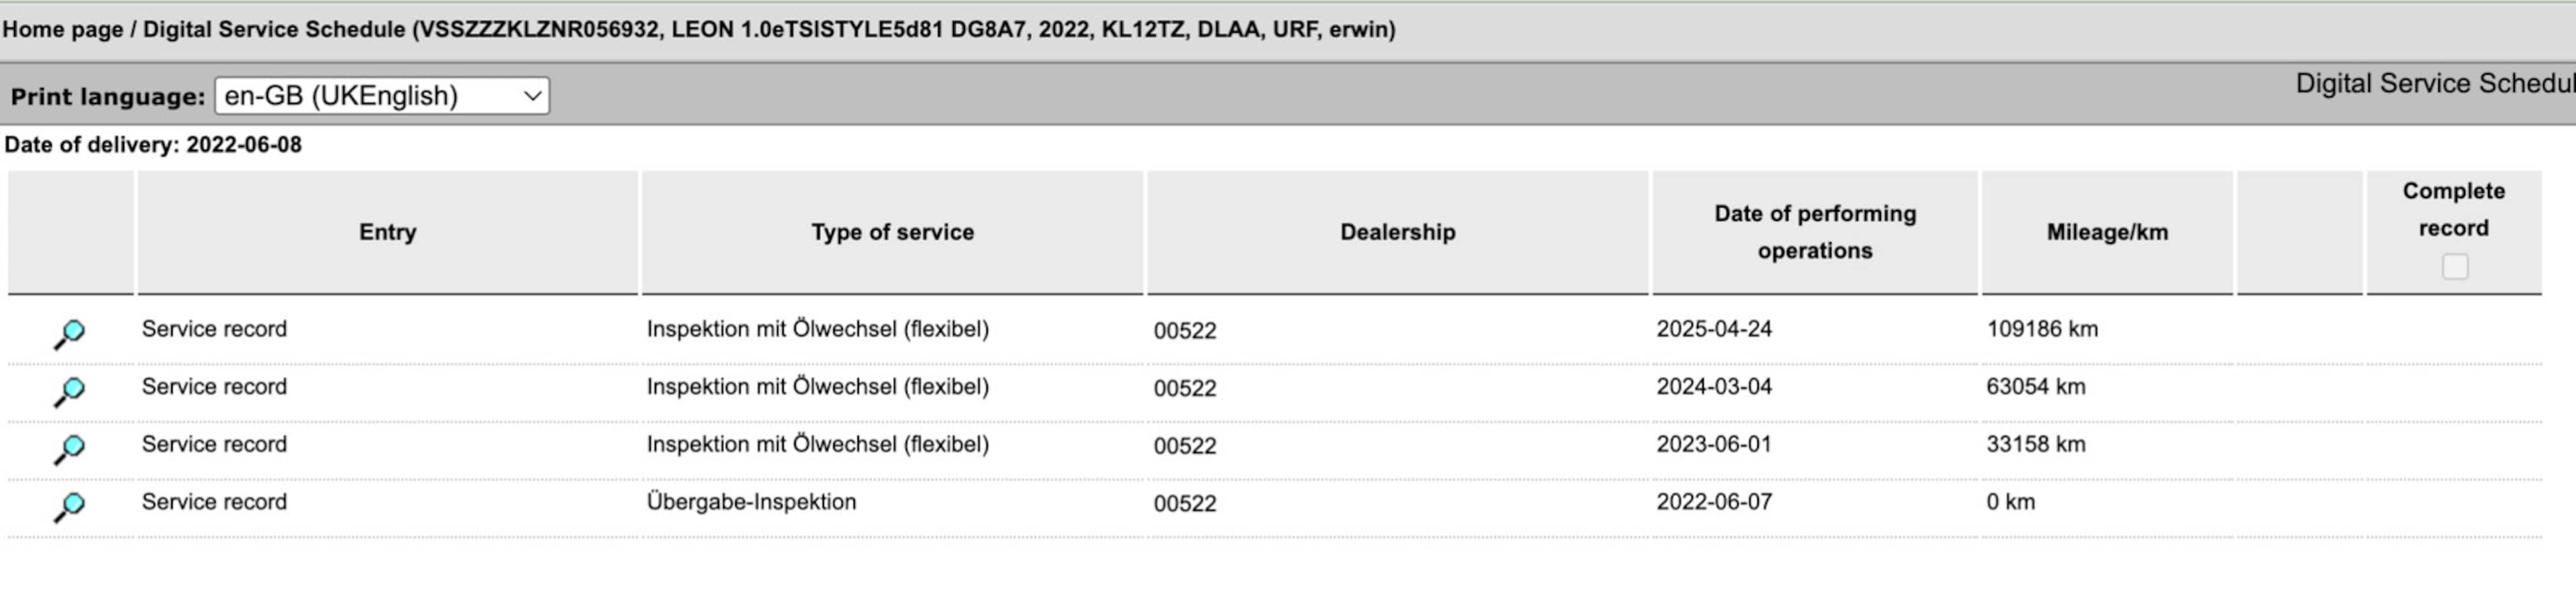
Task: Open the Print language dropdown
Action: pos(381,96)
